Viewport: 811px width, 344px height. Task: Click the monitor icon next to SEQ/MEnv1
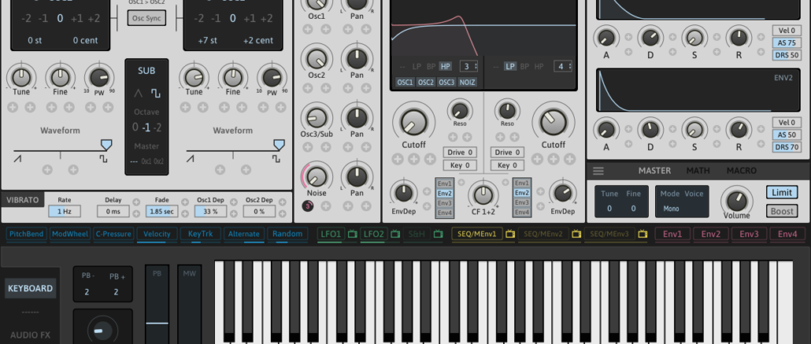pos(510,234)
